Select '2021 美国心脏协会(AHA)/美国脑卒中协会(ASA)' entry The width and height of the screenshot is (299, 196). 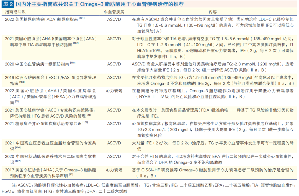coord(51,39)
